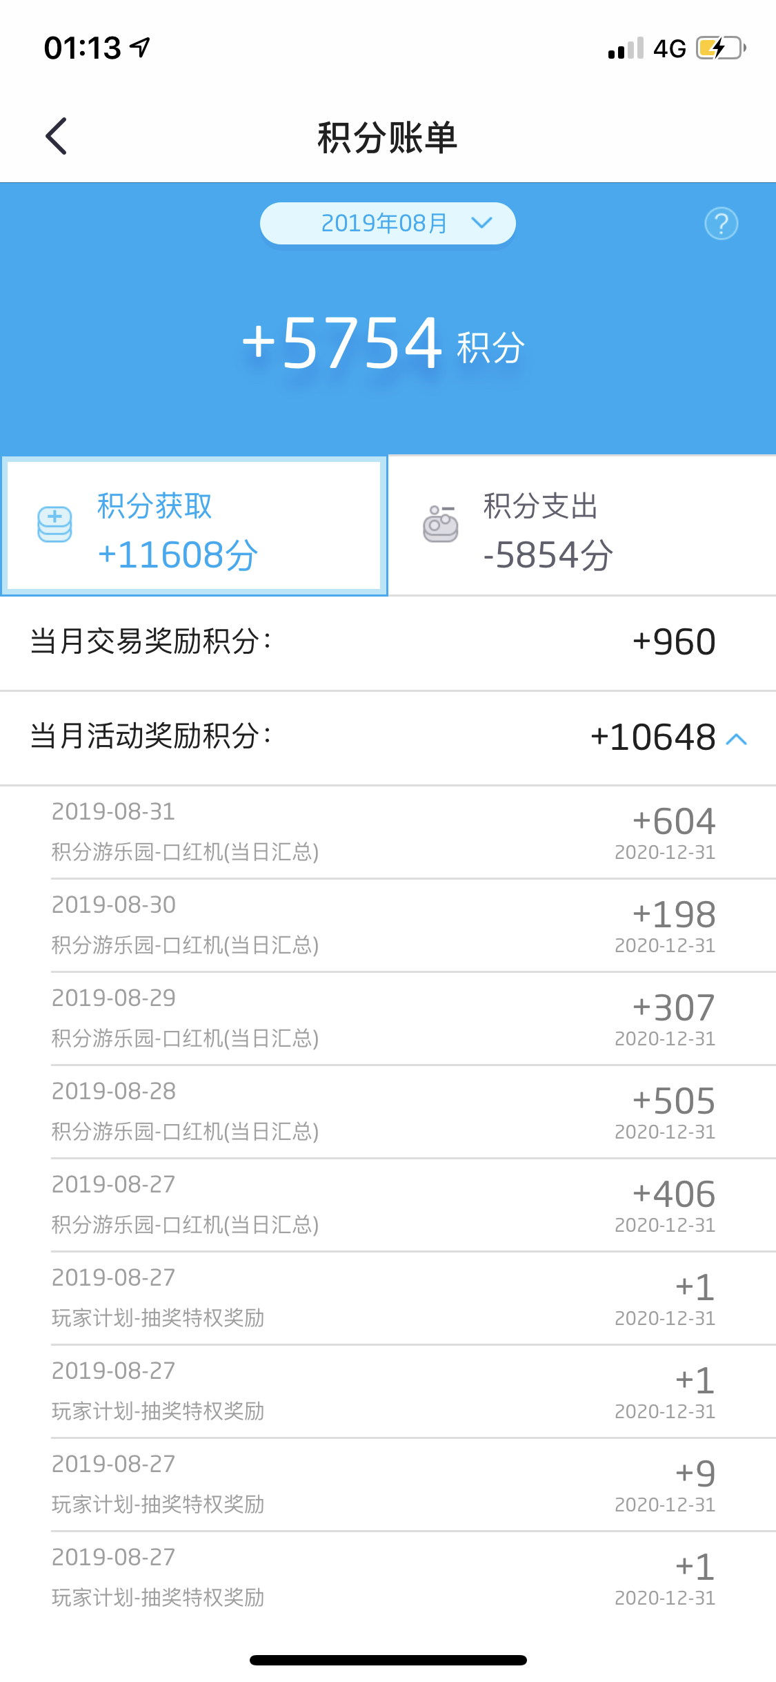This screenshot has width=776, height=1682.
Task: Tap the home indicator bar
Action: coord(388,1660)
